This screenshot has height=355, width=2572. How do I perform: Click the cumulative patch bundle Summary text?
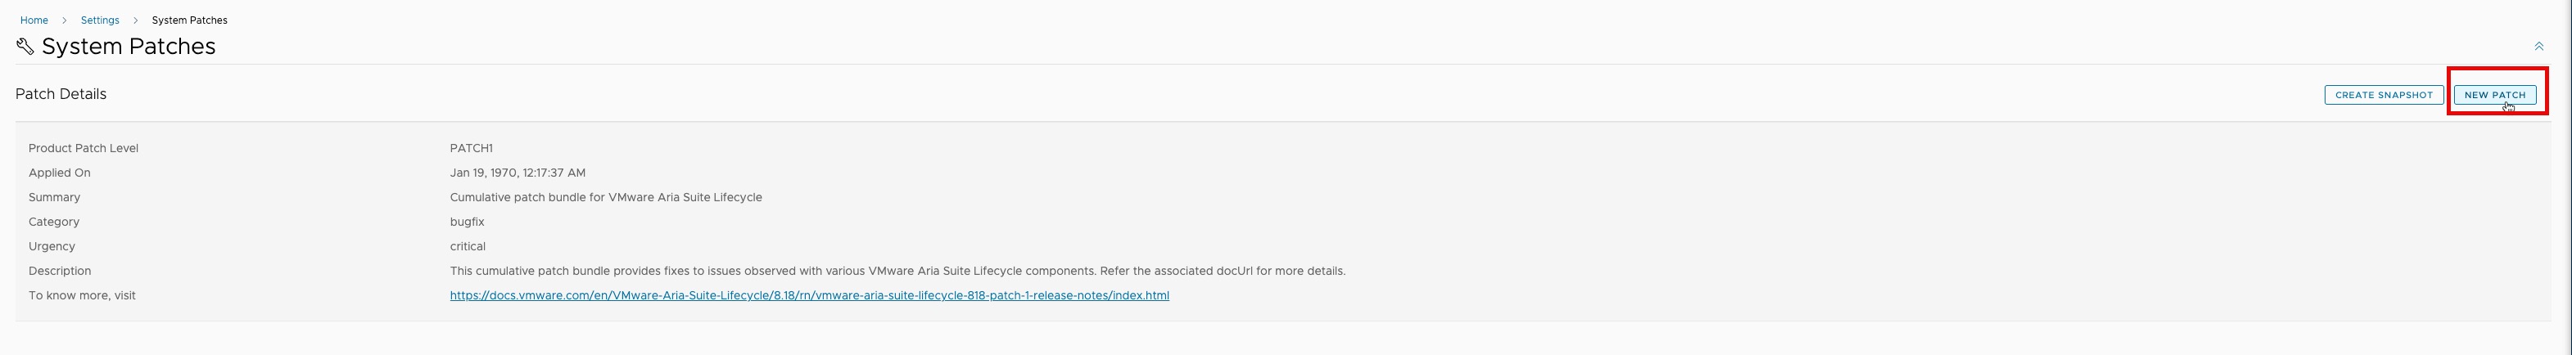(x=605, y=197)
